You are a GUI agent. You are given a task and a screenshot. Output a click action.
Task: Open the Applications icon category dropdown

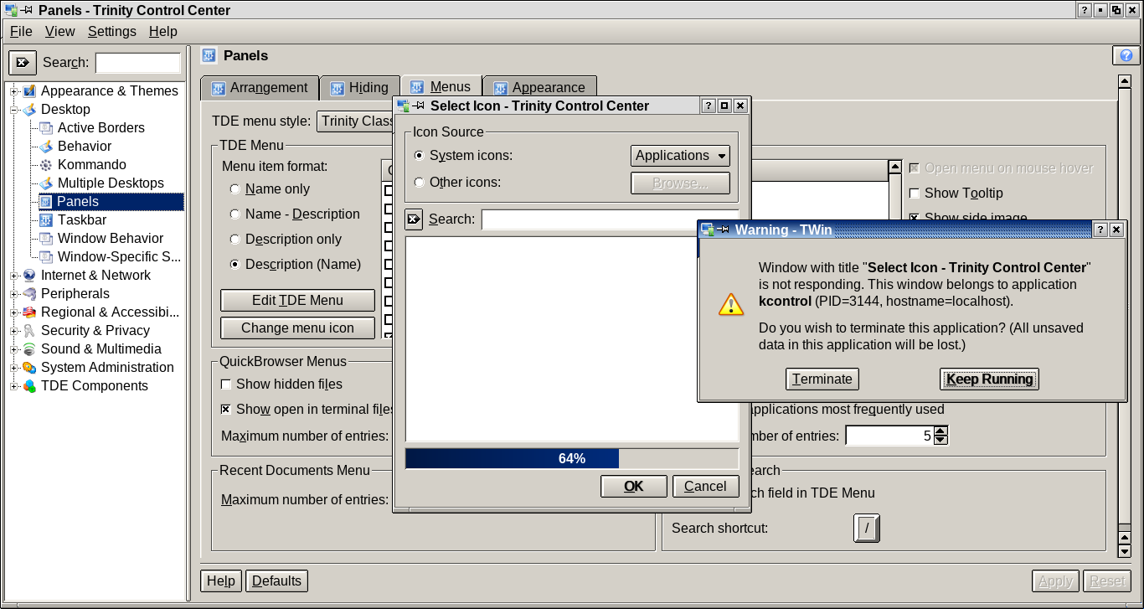(x=680, y=156)
